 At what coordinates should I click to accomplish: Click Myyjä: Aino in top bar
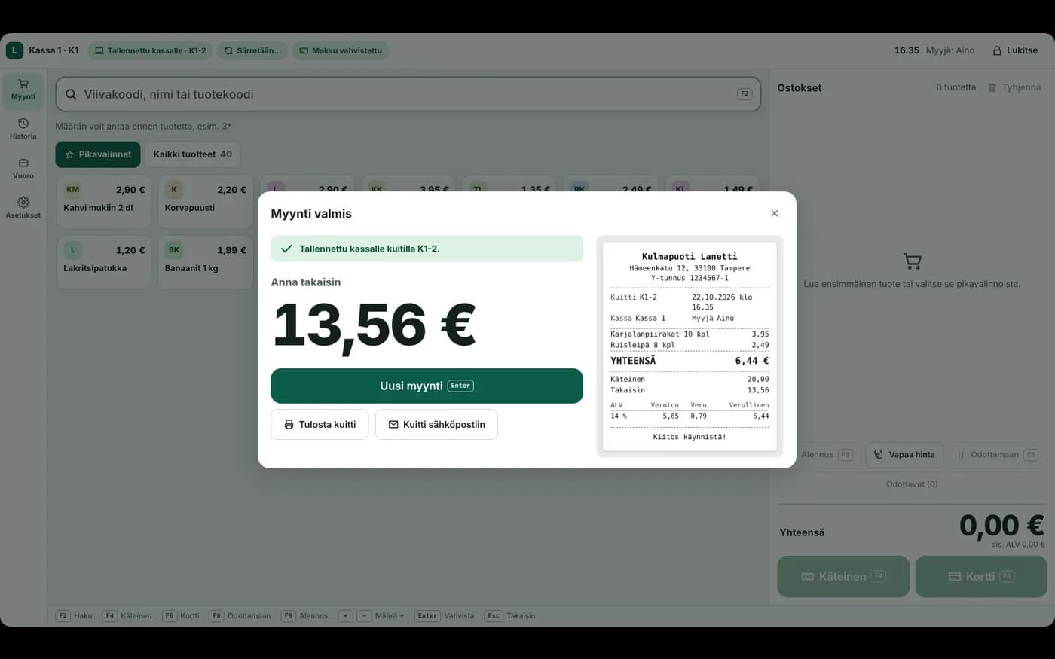pyautogui.click(x=950, y=50)
